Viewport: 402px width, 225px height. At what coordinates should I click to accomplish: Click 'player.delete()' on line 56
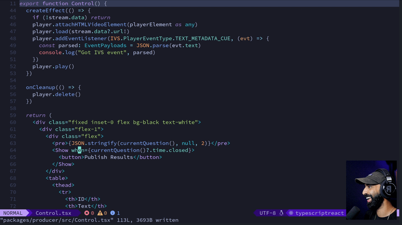tap(57, 94)
